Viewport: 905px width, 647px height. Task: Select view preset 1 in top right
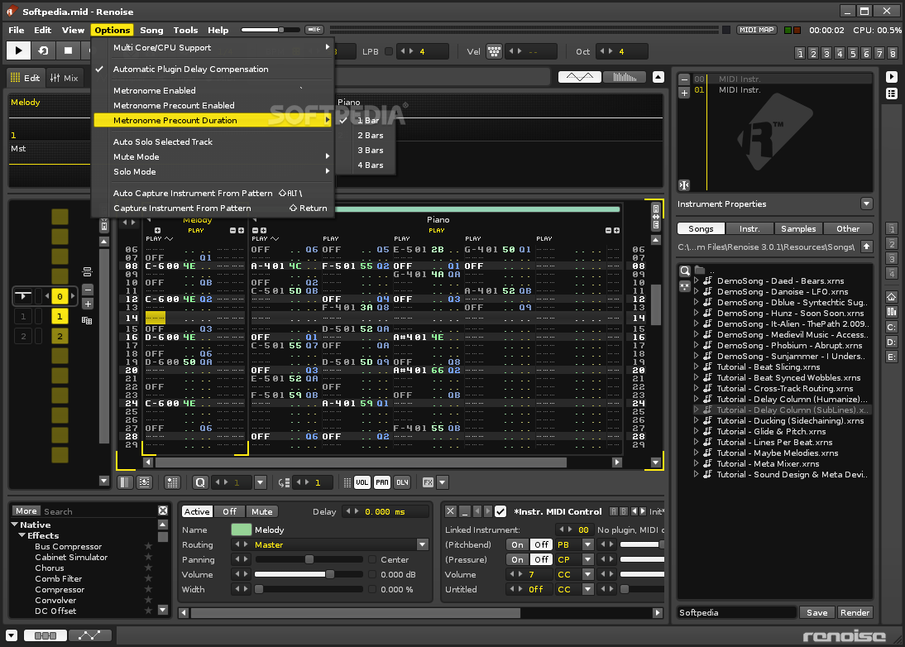click(x=800, y=54)
